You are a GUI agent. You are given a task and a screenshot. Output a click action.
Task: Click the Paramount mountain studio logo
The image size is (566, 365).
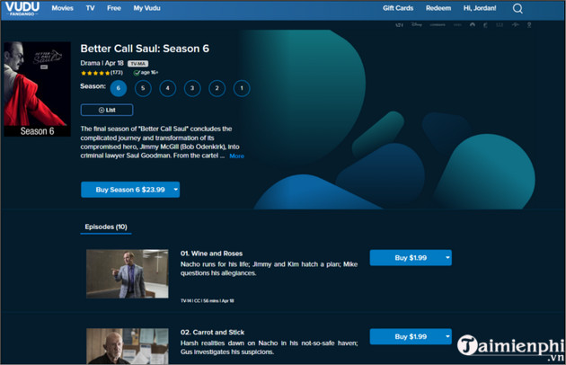tap(473, 25)
